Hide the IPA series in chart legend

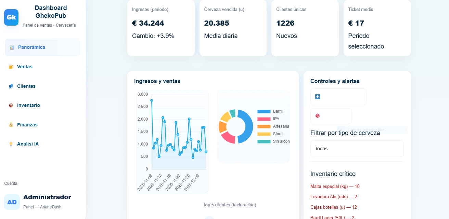tap(270, 119)
